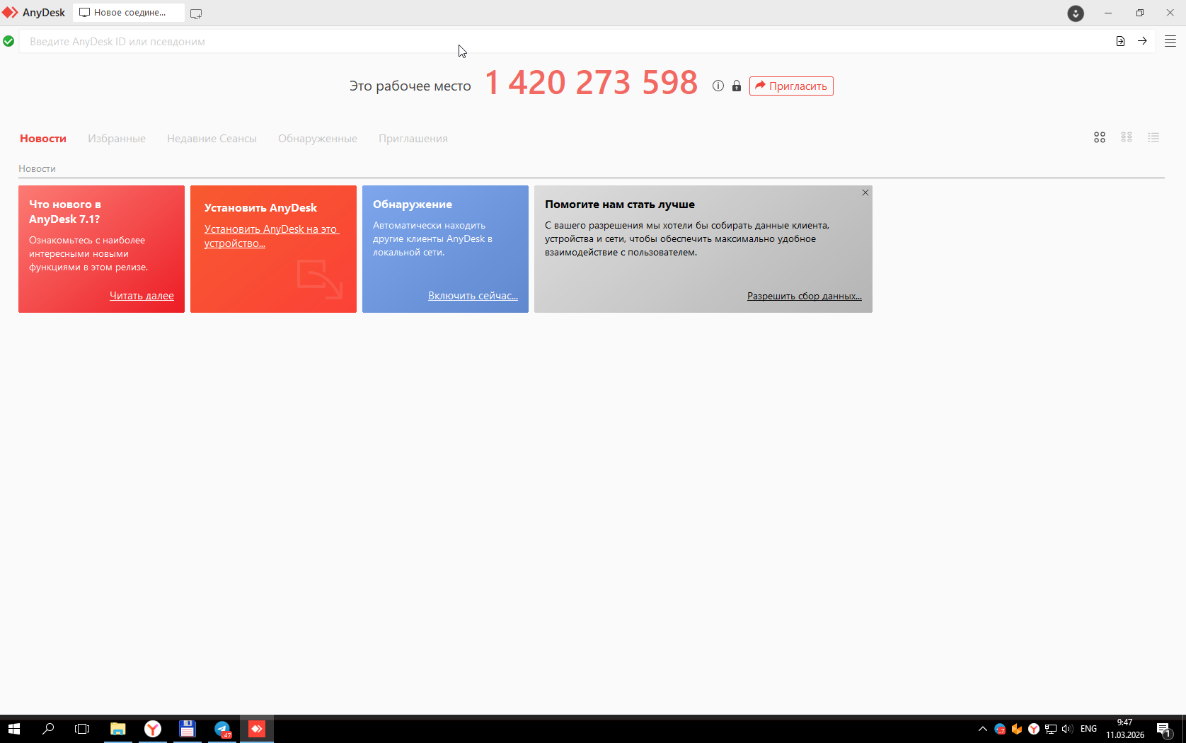Viewport: 1186px width, 743px height.
Task: Switch to small tile view icon
Action: click(1127, 137)
